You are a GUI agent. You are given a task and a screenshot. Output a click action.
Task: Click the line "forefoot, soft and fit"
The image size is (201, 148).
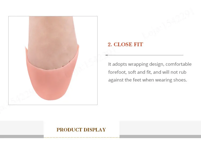147,72
